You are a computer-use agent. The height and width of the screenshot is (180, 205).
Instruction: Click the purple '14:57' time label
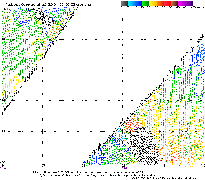click(125, 168)
